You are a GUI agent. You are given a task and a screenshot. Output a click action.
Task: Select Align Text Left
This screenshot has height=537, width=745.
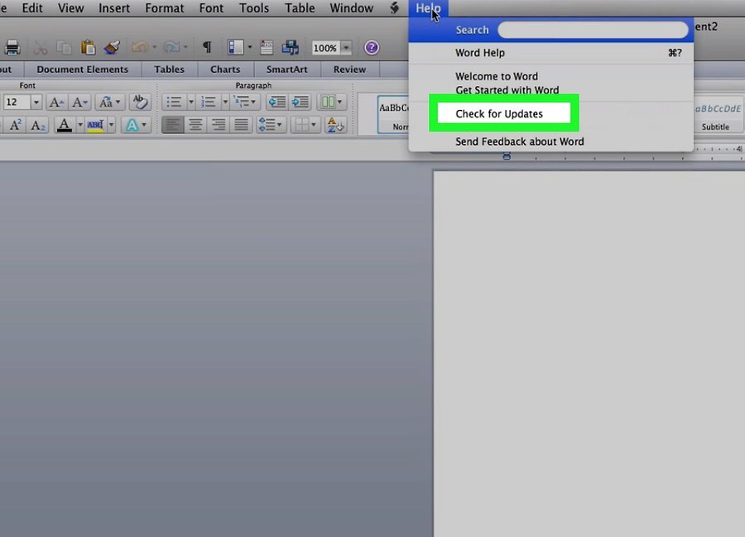[172, 125]
